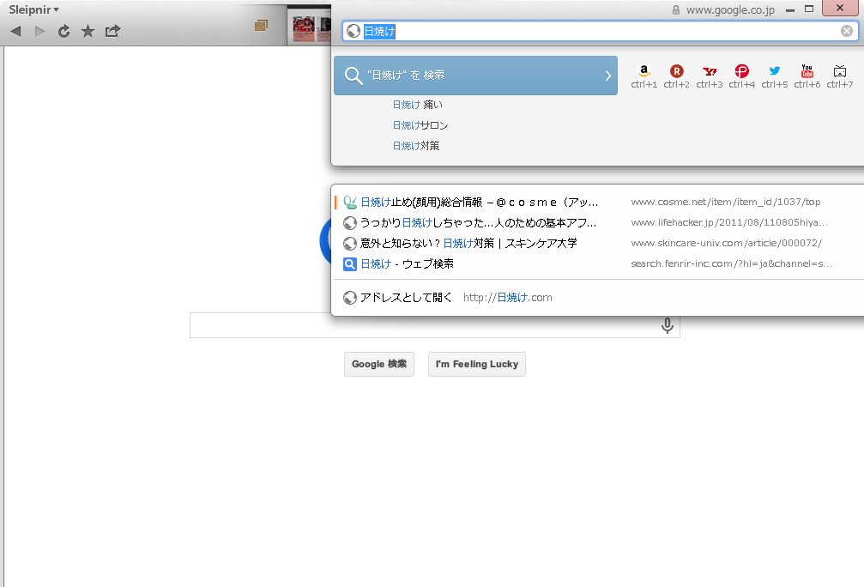Open うっかり日焼けしちゃった lifehacker result
The width and height of the screenshot is (864, 587).
[x=478, y=222]
